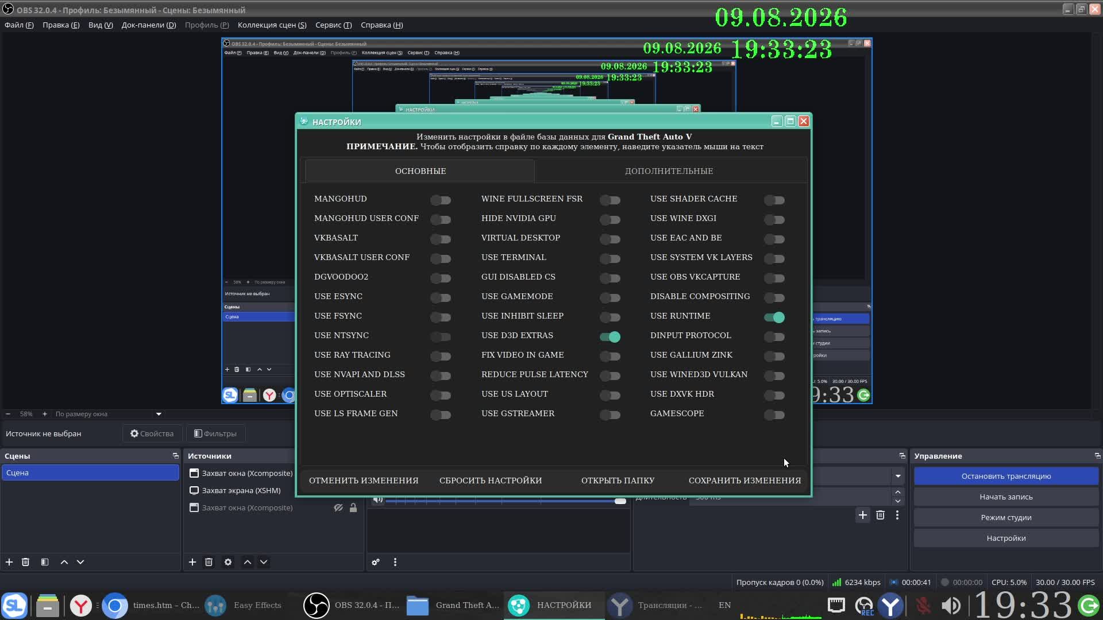1103x620 pixels.
Task: Enable USE GAMEMODE switch
Action: point(610,297)
